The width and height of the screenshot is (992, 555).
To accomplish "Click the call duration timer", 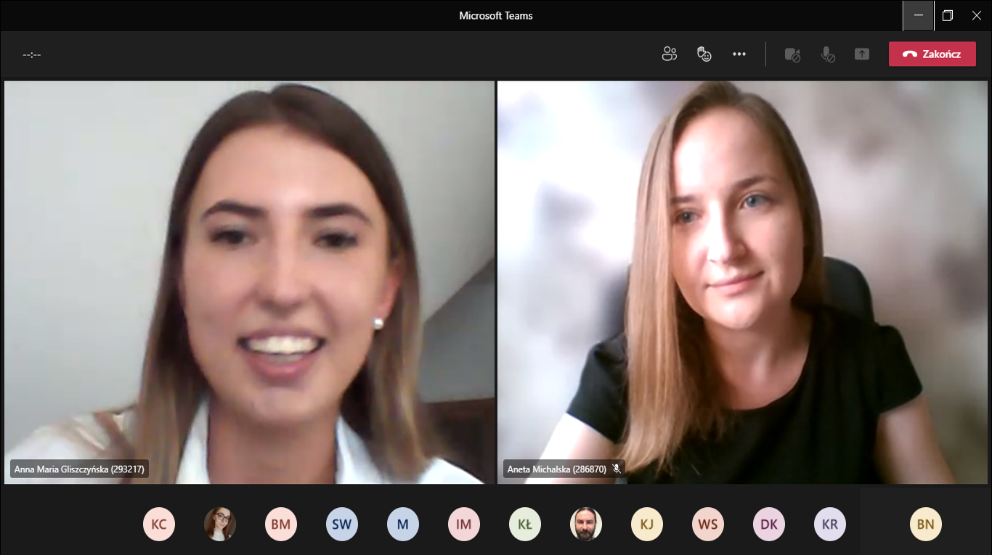I will click(31, 54).
